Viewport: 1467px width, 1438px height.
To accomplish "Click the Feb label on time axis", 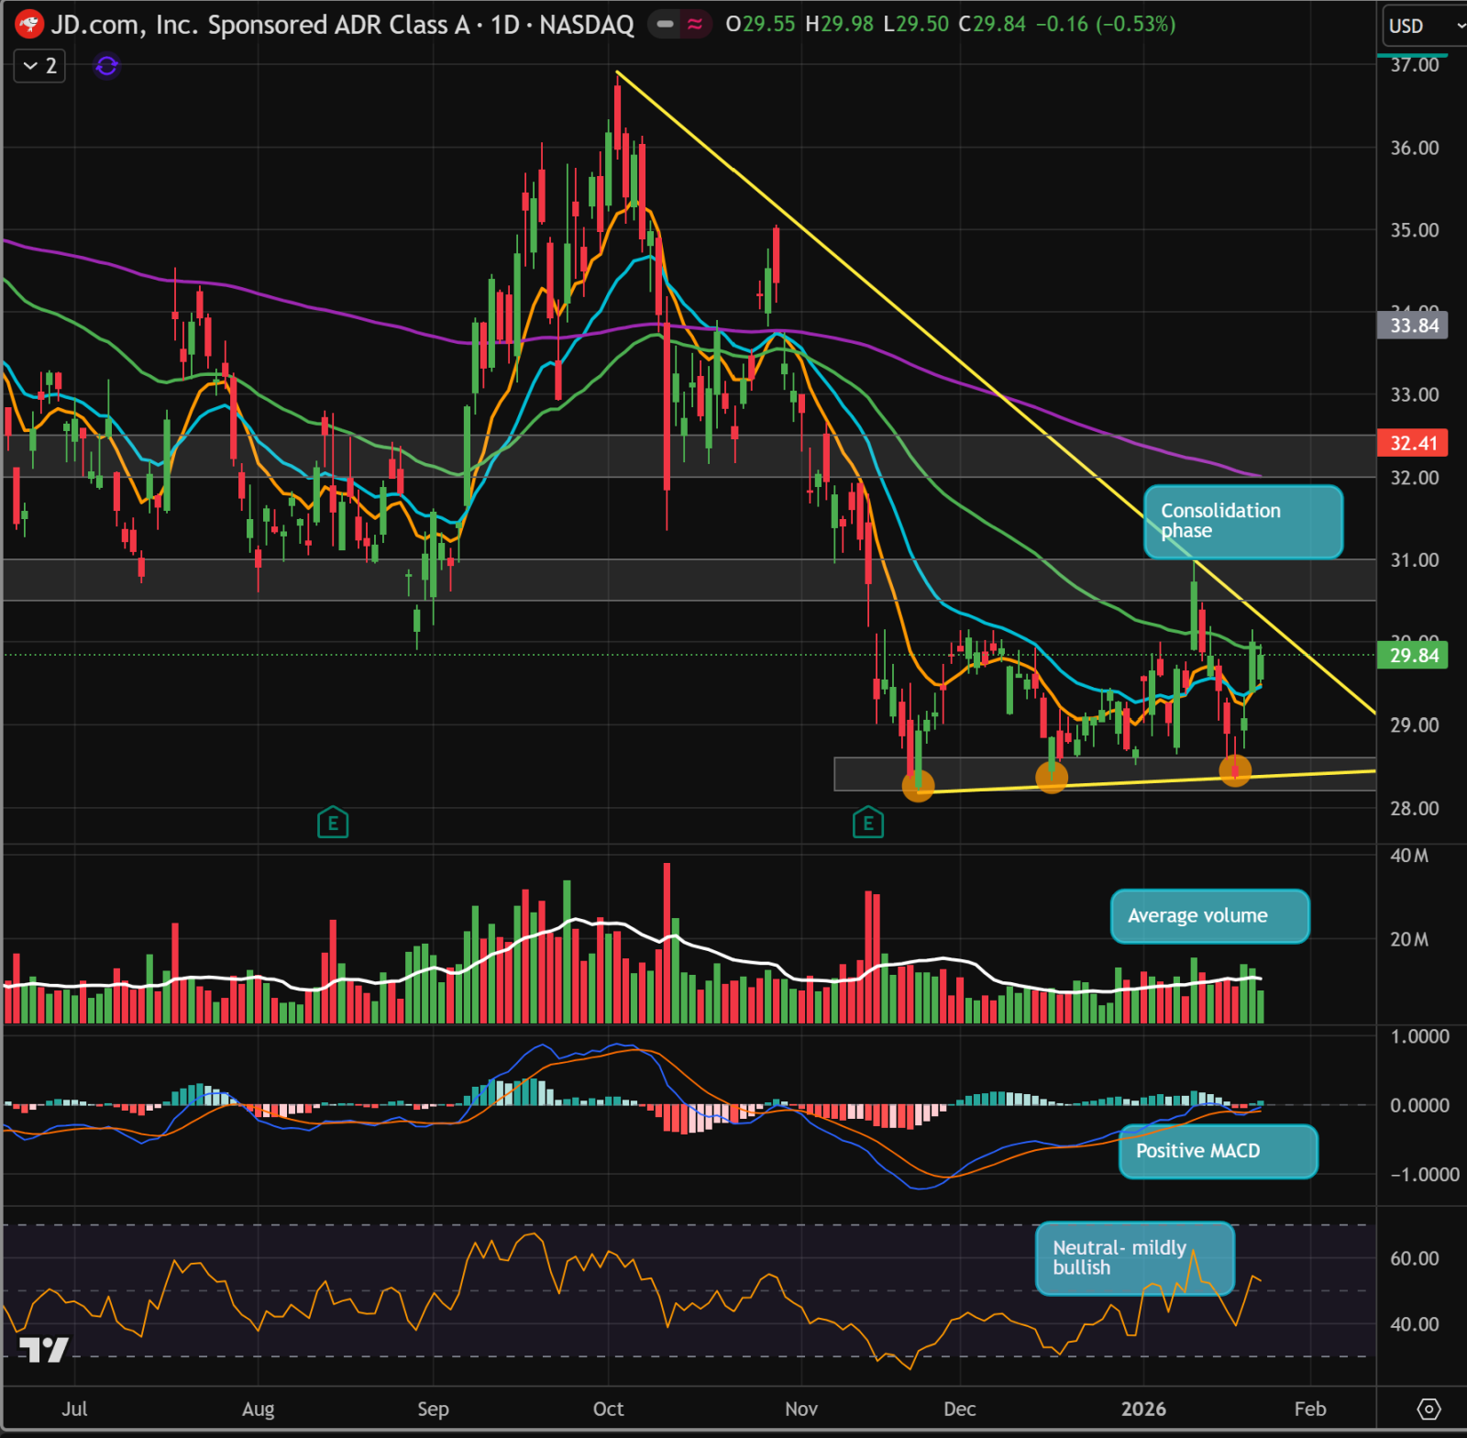I will pyautogui.click(x=1310, y=1409).
